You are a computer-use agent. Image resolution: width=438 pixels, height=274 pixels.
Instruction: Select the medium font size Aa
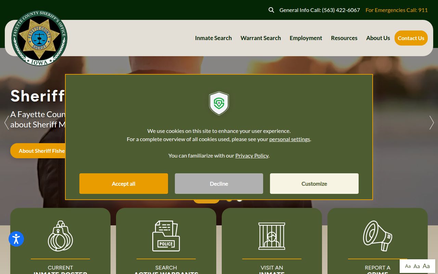[x=416, y=266]
